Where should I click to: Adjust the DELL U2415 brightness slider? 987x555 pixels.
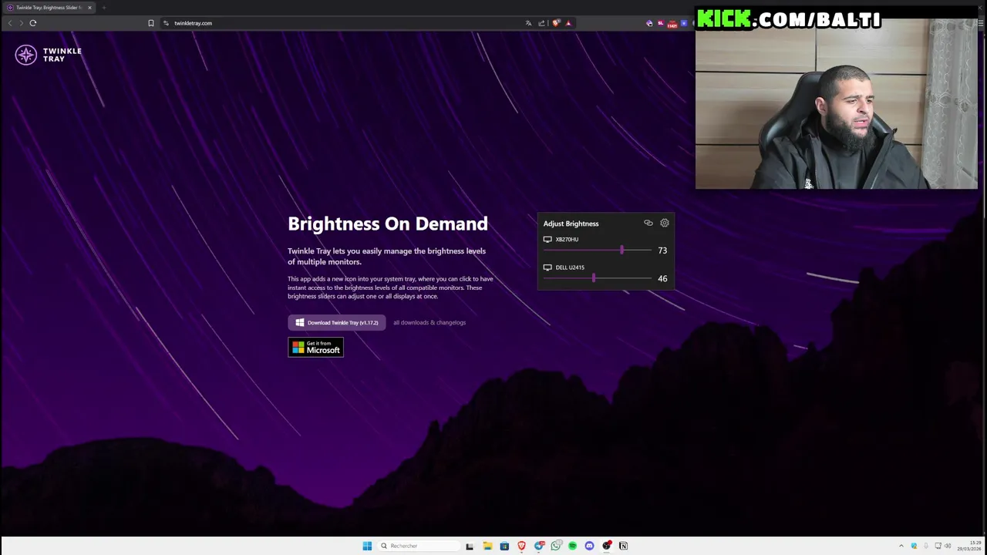click(598, 278)
